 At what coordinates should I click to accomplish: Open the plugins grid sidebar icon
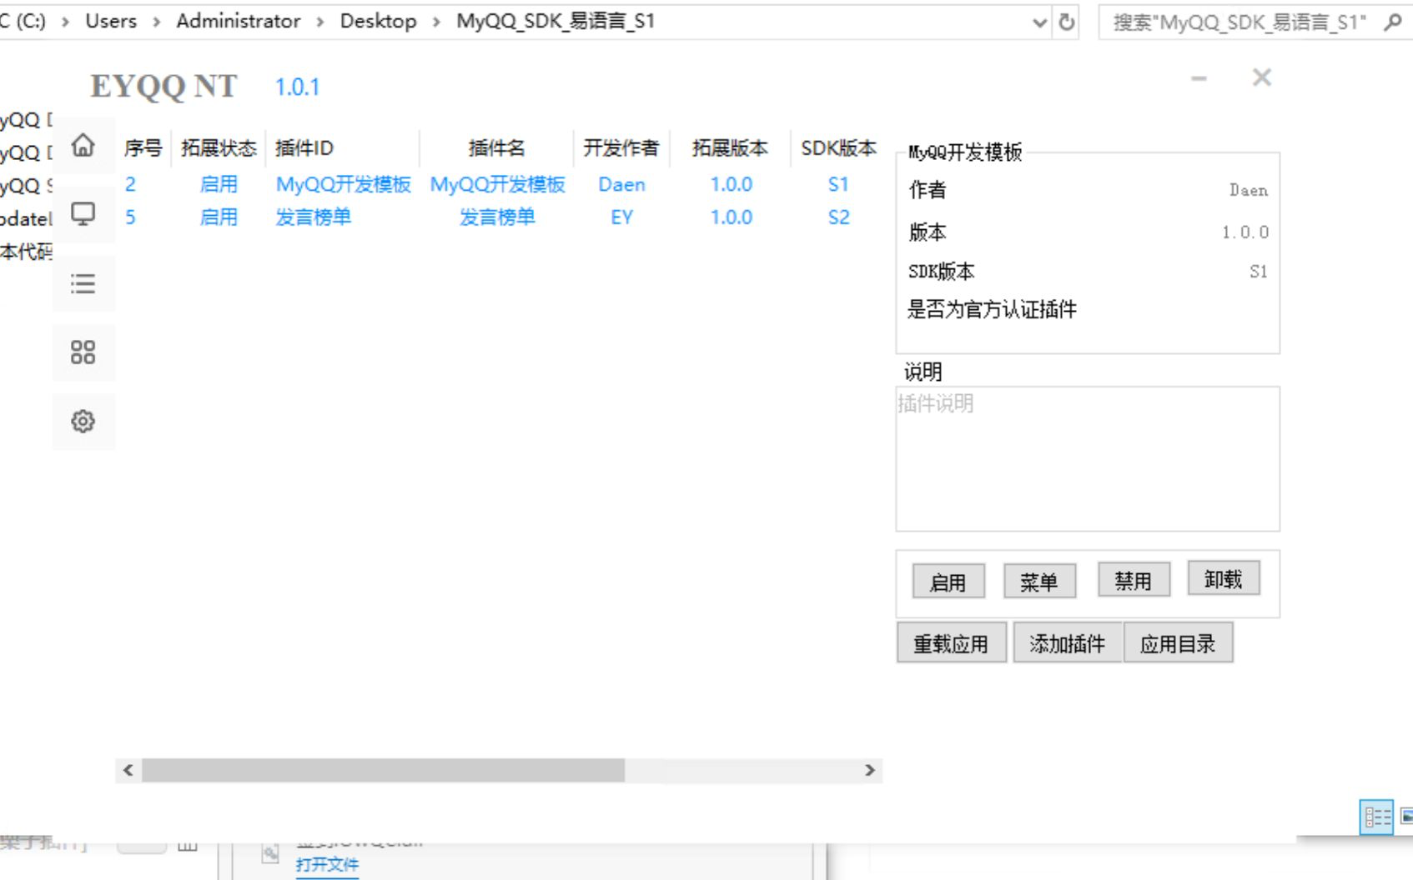[83, 352]
